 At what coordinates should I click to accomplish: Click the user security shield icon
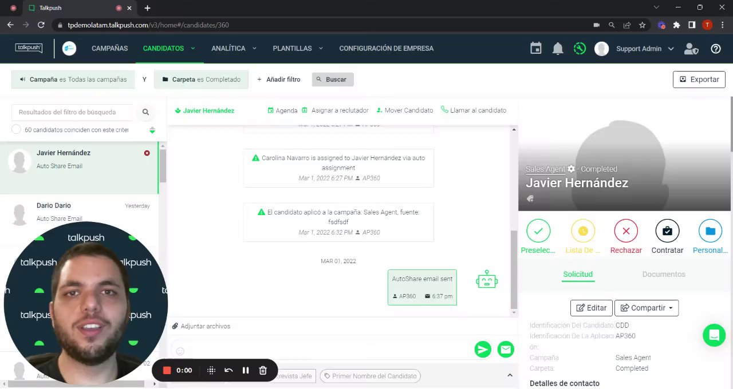[691, 49]
